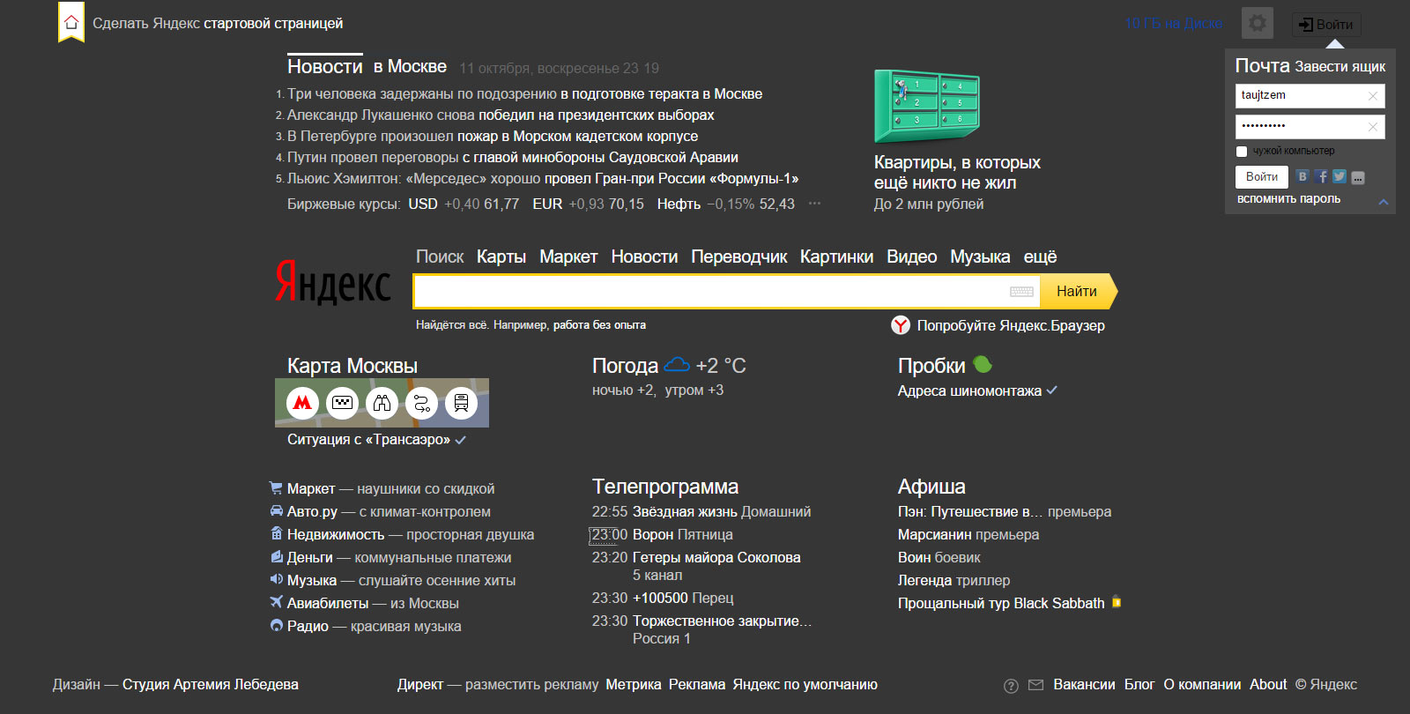
Task: Click the Музыка speaker icon
Action: click(277, 579)
